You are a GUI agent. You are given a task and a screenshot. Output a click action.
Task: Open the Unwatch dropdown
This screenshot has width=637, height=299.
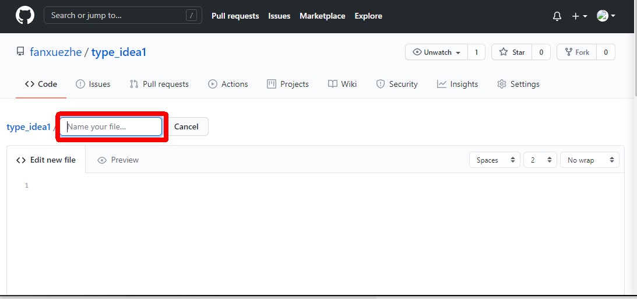click(437, 52)
